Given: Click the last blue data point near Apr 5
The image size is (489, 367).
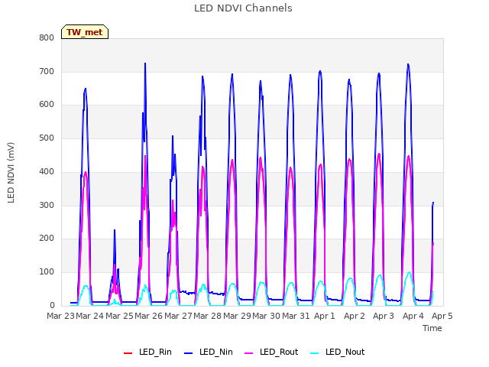Looking at the screenshot, I should pyautogui.click(x=433, y=203).
